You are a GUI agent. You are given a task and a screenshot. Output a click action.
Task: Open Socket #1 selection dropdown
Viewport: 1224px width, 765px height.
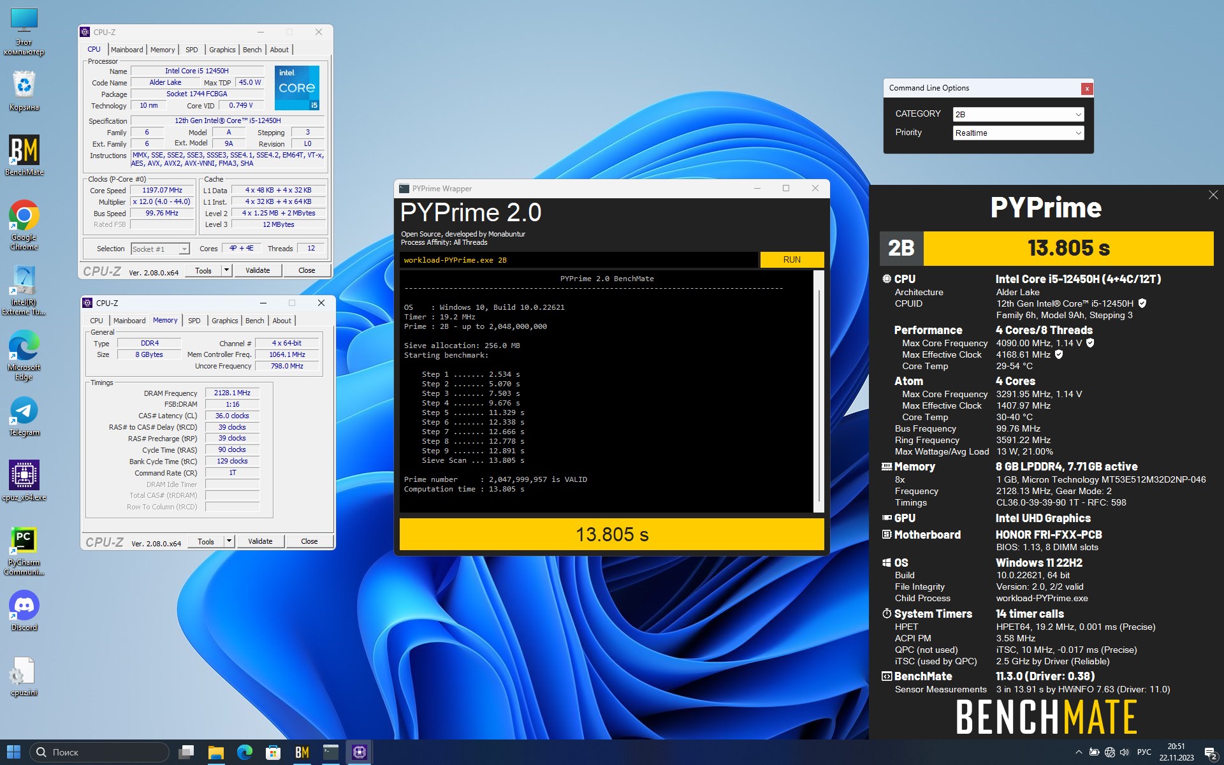pyautogui.click(x=161, y=249)
